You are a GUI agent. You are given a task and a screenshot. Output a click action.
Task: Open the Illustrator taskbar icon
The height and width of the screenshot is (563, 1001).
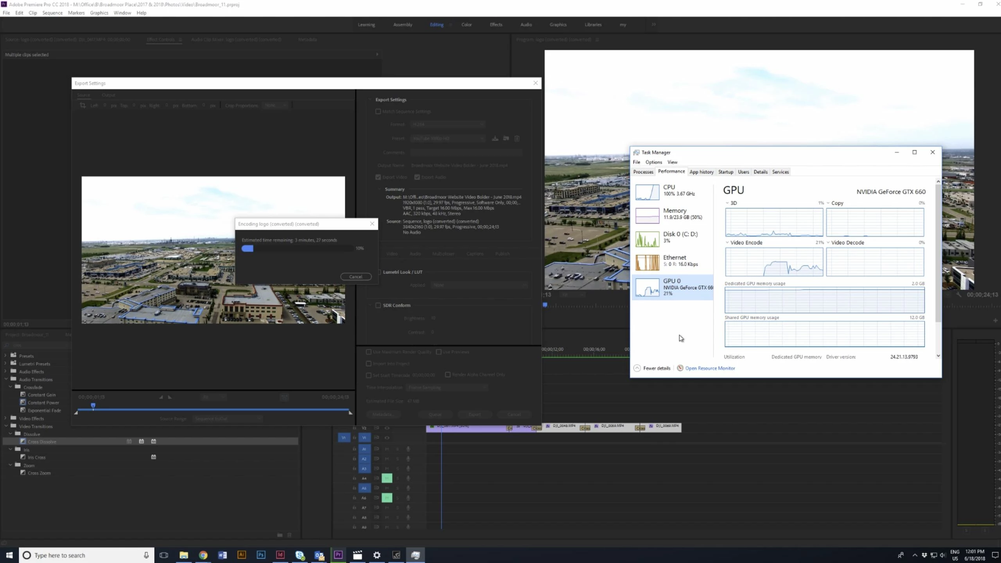tap(241, 555)
